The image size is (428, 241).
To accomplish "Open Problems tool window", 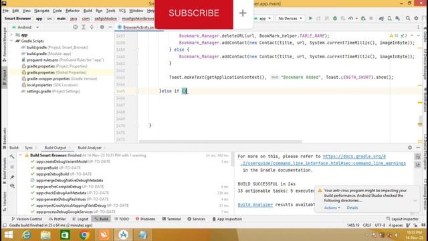I will pos(146,219).
